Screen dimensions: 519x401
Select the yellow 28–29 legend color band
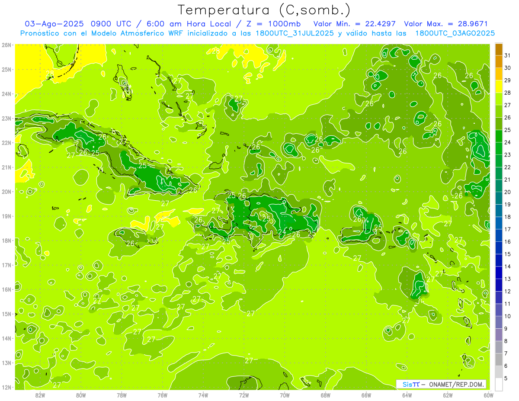[x=499, y=87]
